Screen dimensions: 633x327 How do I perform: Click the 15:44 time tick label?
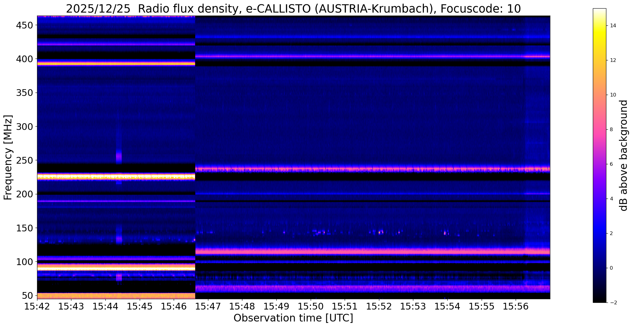click(x=106, y=307)
